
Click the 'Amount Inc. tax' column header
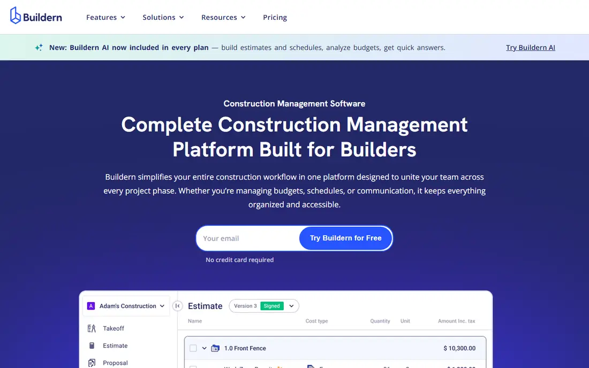pyautogui.click(x=456, y=321)
